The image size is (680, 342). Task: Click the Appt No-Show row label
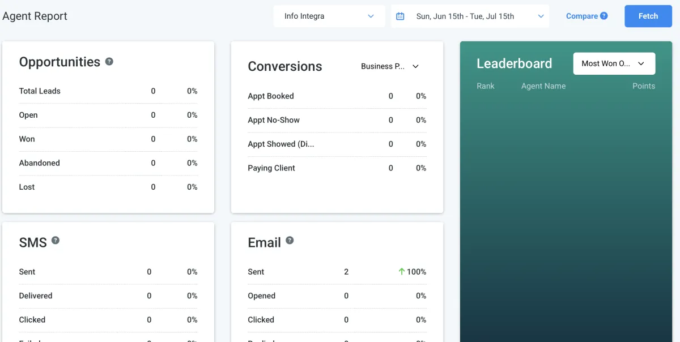[274, 120]
